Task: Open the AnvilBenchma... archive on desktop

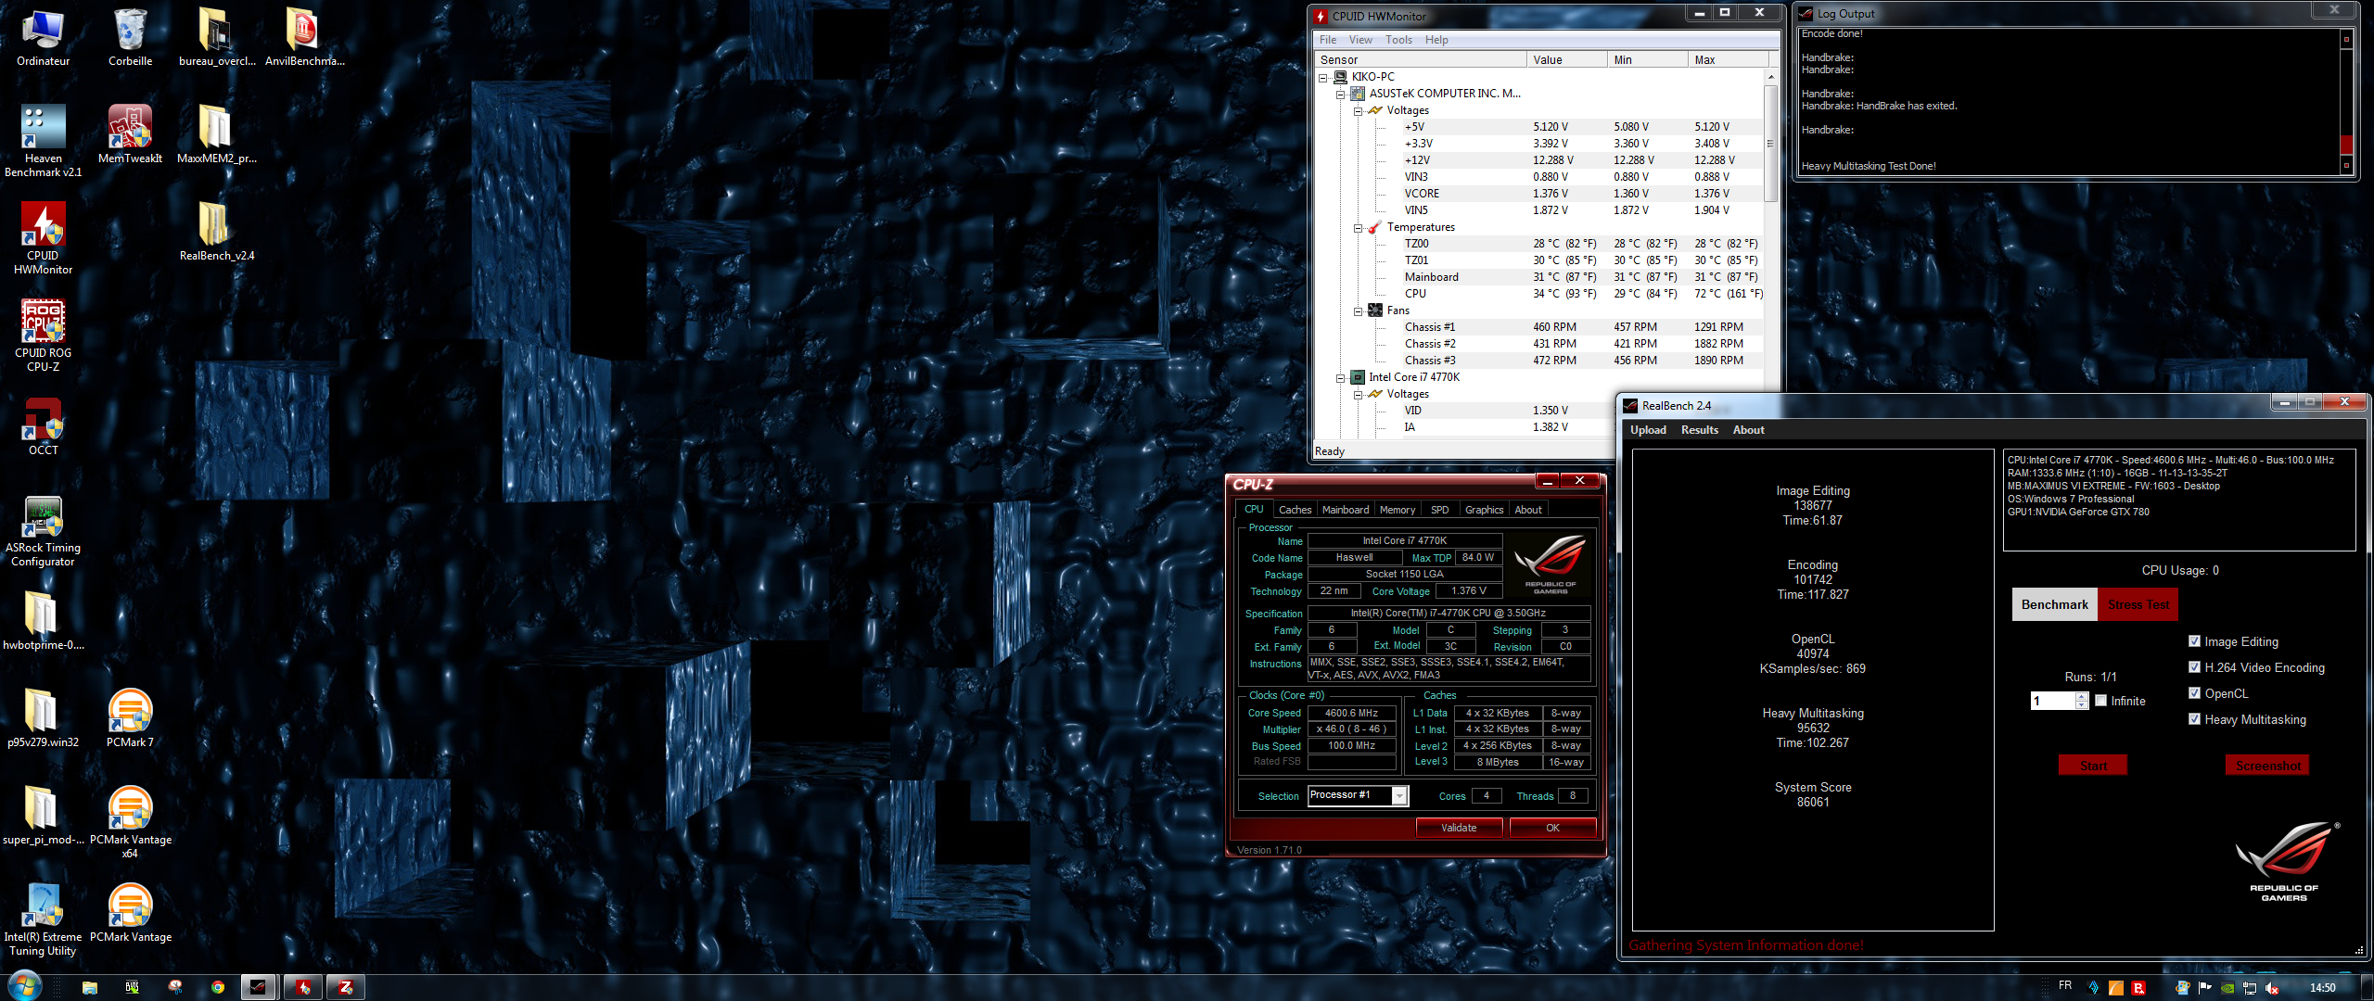Action: pyautogui.click(x=304, y=37)
